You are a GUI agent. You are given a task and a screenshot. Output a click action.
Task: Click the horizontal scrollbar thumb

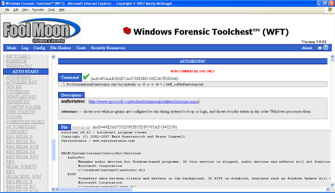pyautogui.click(x=96, y=189)
